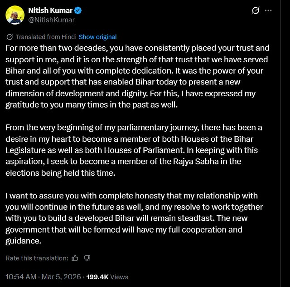Click the word 'guidance' ending the post
The height and width of the screenshot is (287, 290).
click(x=22, y=241)
